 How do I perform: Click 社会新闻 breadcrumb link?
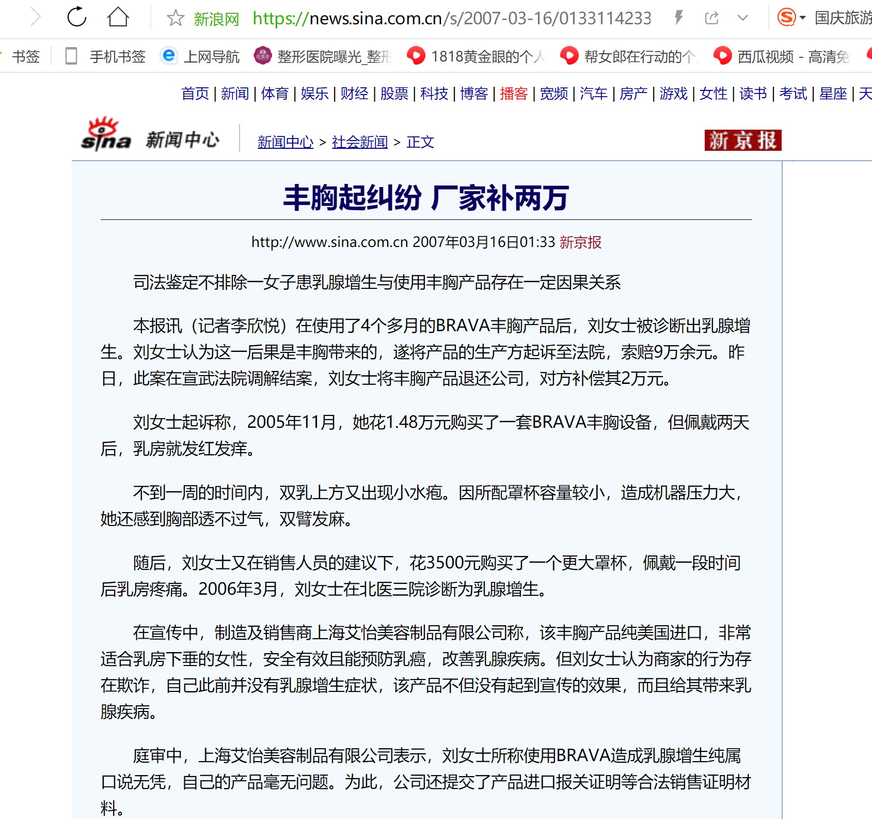point(360,142)
